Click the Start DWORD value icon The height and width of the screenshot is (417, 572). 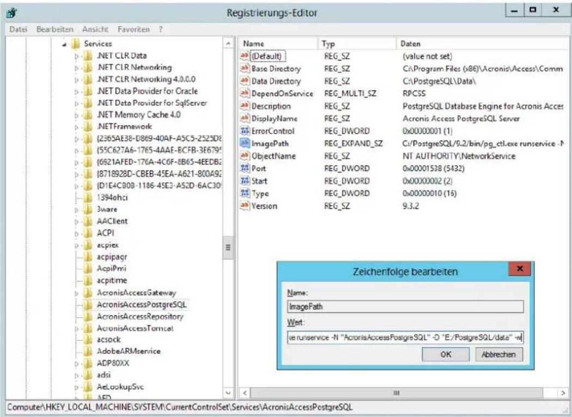coord(245,181)
